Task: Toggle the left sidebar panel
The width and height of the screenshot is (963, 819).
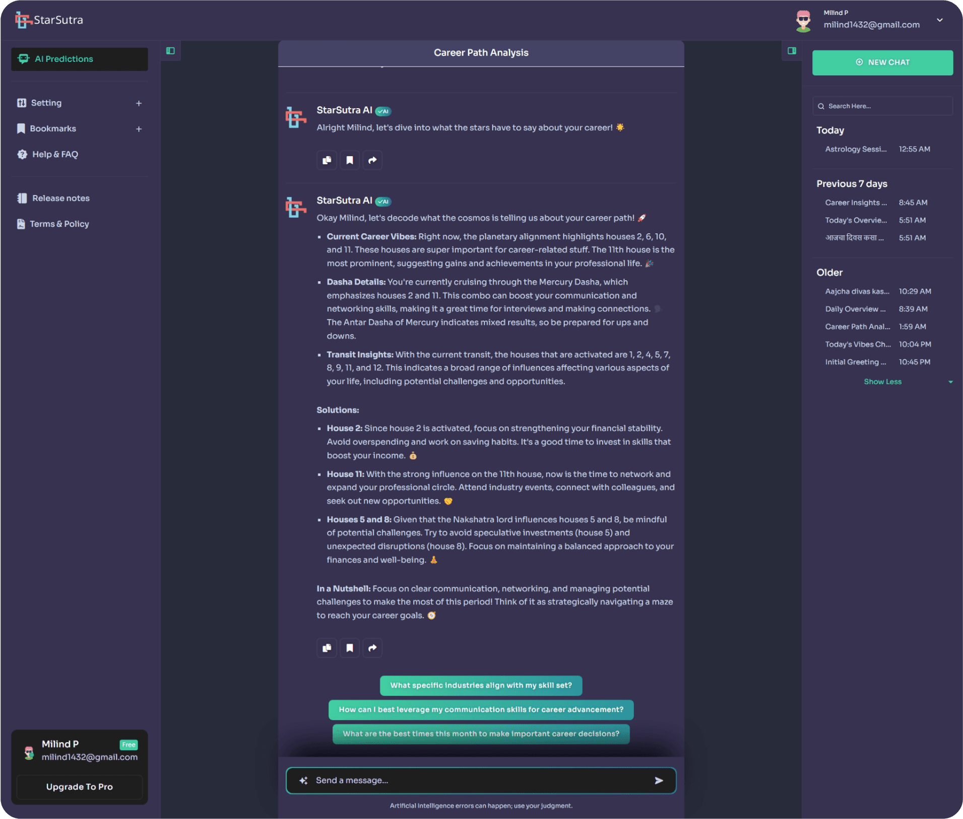Action: (x=170, y=51)
